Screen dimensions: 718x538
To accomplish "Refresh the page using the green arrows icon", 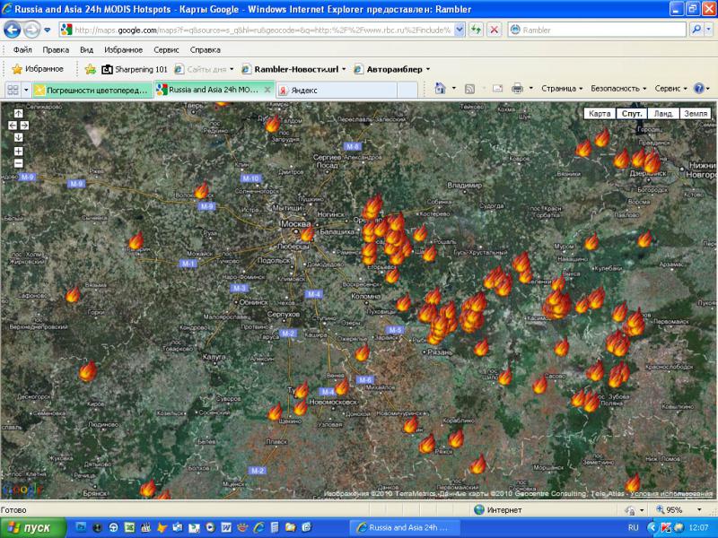I will [x=477, y=30].
